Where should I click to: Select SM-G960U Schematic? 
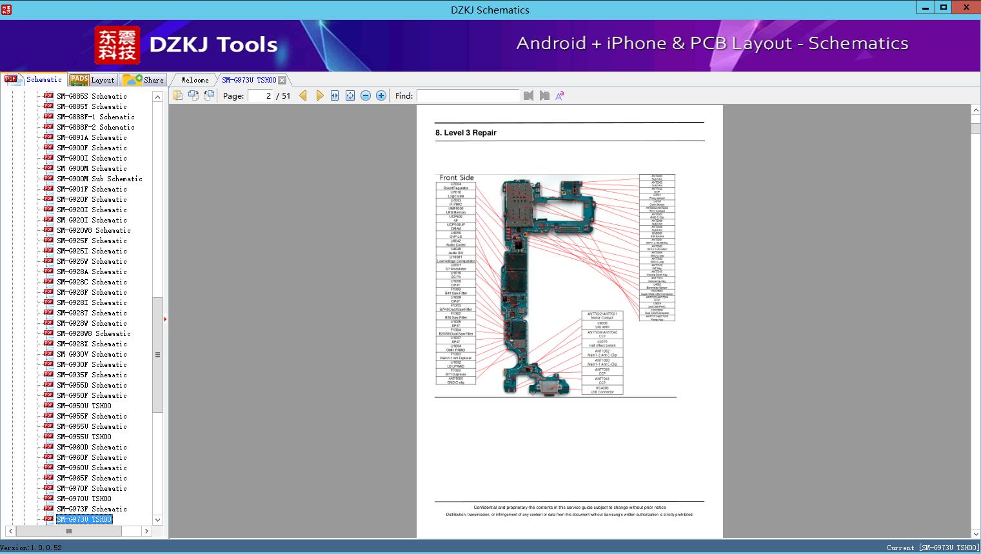click(92, 468)
